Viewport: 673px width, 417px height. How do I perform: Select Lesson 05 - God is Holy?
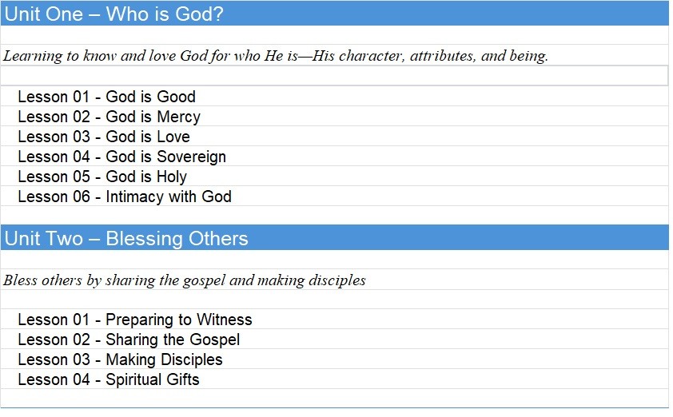pos(102,177)
